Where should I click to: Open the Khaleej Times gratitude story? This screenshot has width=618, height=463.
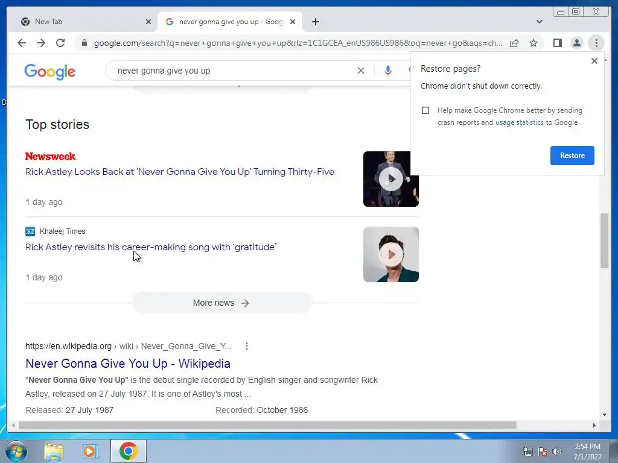click(x=151, y=247)
